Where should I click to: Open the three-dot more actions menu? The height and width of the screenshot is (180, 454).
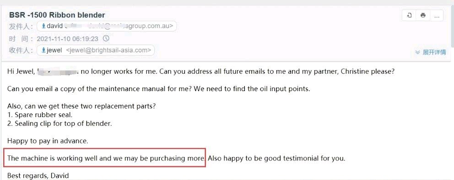pos(437,15)
